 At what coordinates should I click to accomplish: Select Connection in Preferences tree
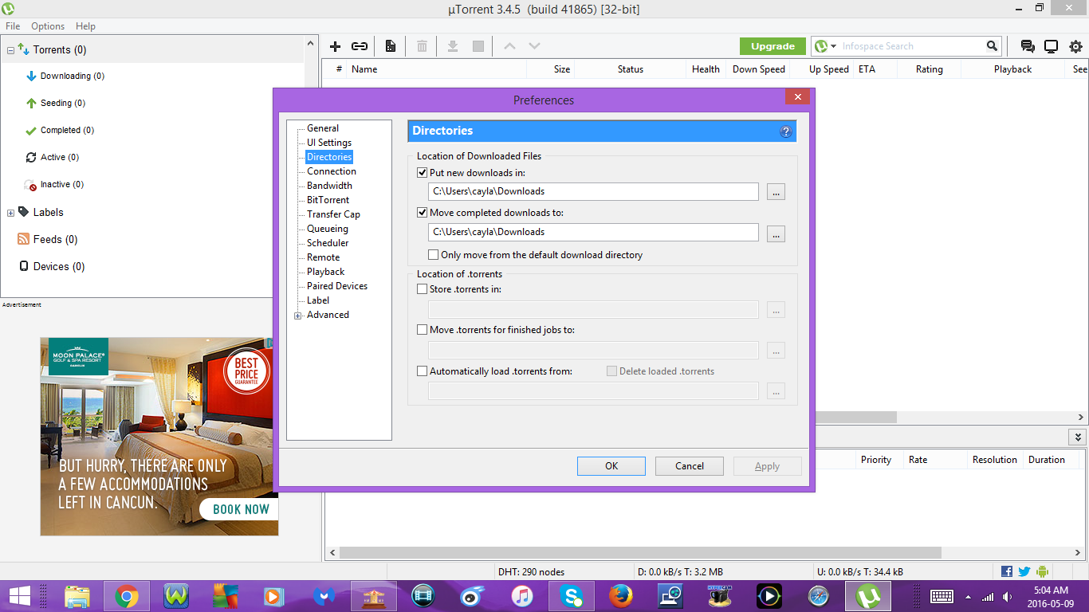[x=332, y=171]
